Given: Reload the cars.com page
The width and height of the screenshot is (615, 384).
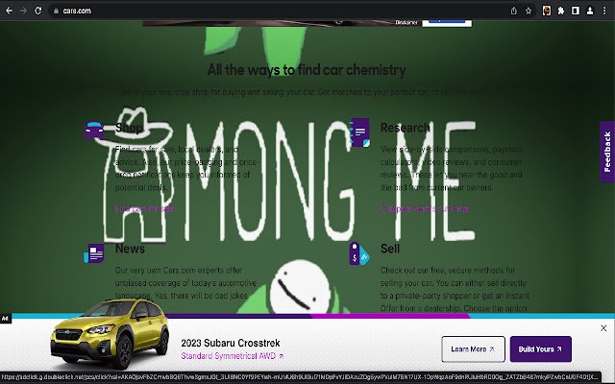Looking at the screenshot, I should coord(38,11).
